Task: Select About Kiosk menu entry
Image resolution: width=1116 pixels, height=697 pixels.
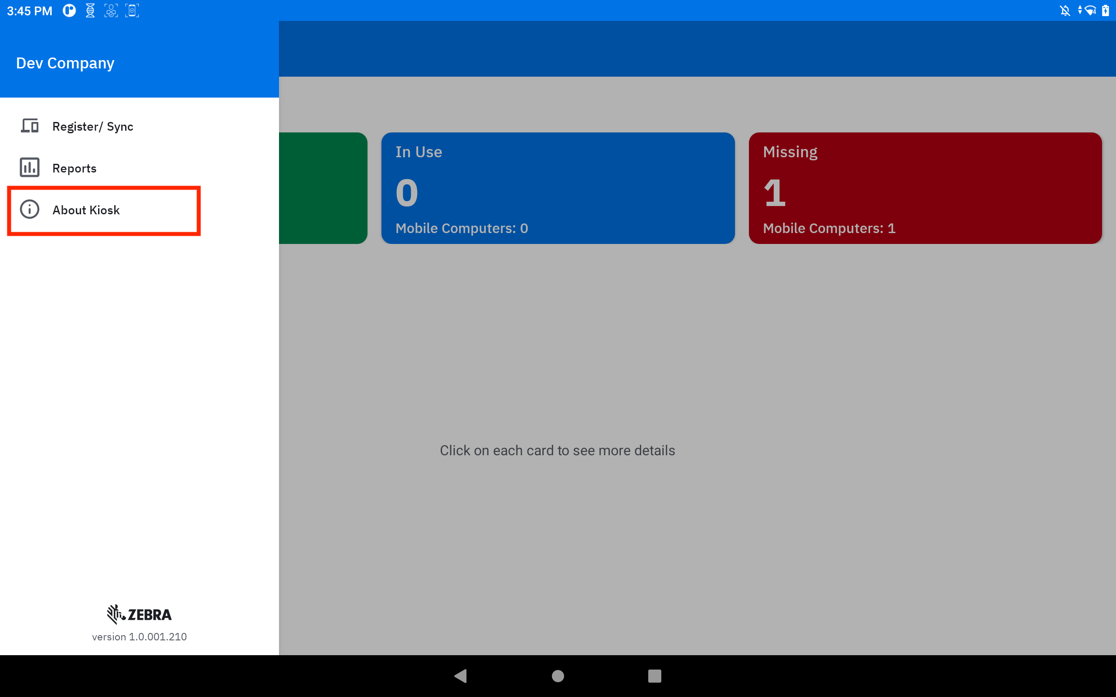Action: click(86, 210)
